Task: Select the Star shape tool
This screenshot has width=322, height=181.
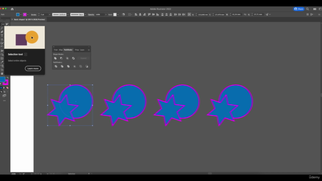Action: pyautogui.click(x=2, y=39)
